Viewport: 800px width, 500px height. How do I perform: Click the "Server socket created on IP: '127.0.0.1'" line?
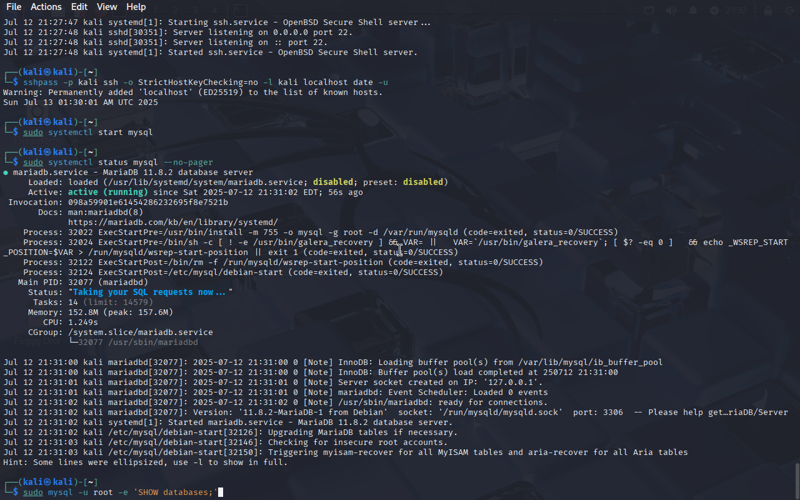pos(273,382)
